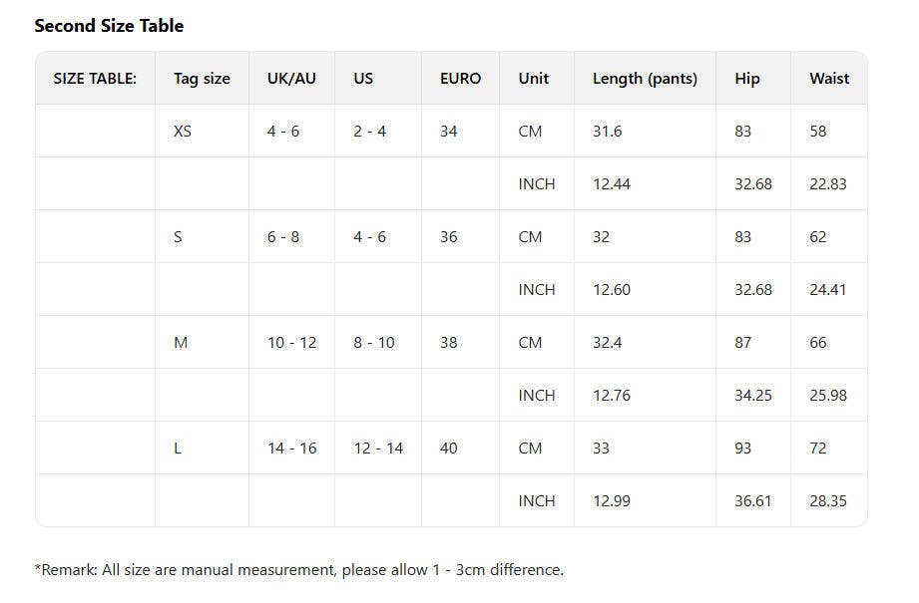
Task: Click the "EURO" column header
Action: coord(460,79)
